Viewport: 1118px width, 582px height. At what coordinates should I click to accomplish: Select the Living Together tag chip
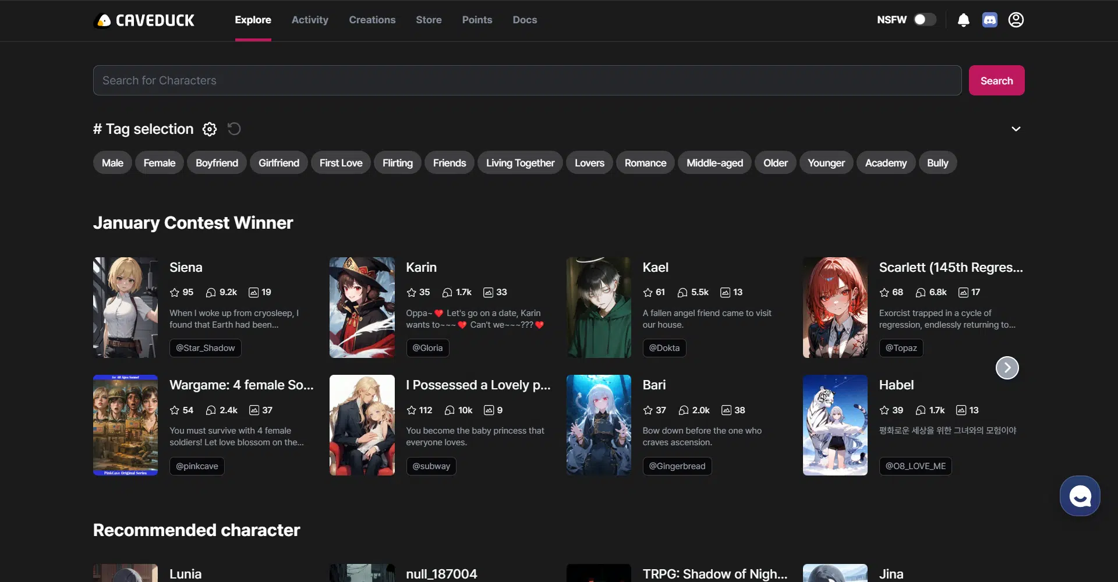pos(520,163)
